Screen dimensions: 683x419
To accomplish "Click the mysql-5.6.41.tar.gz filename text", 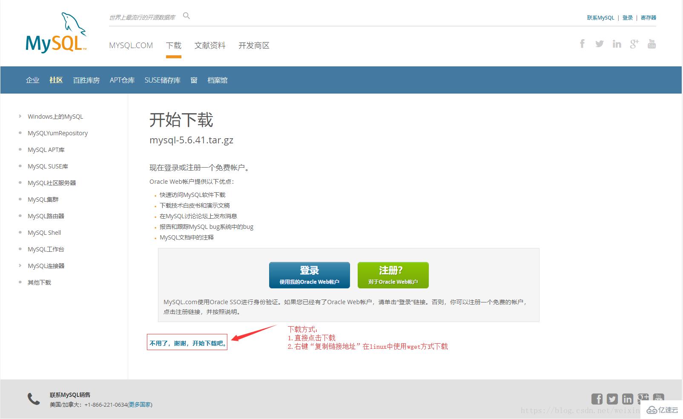I will 191,140.
